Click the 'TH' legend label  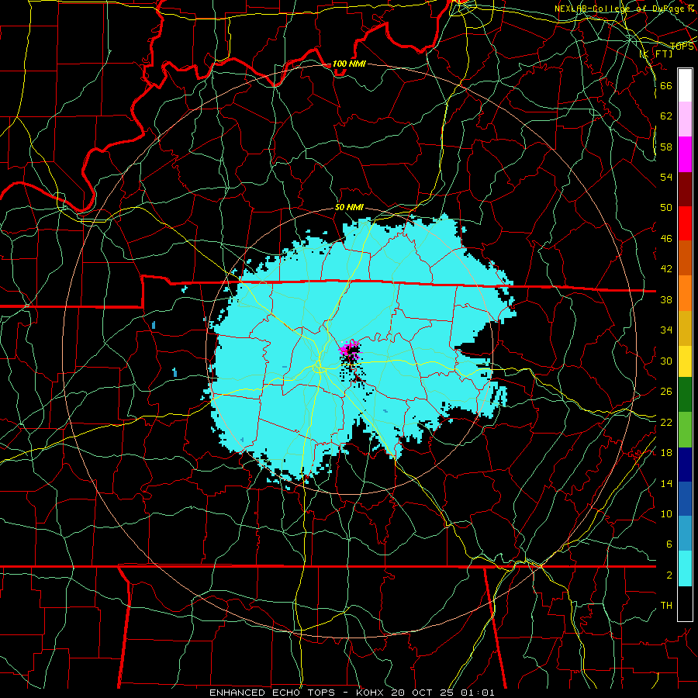point(666,606)
